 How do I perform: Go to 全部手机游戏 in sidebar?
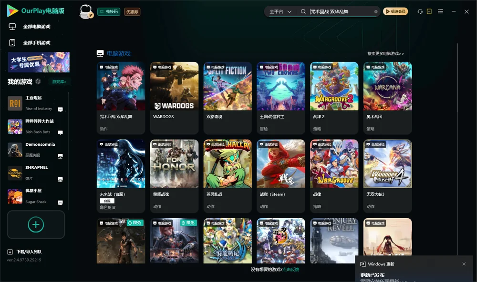click(37, 42)
